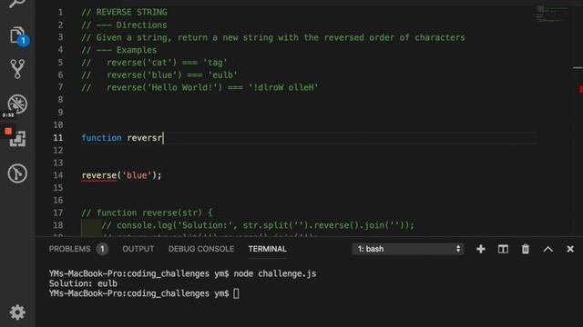583x327 pixels.
Task: Kill terminal with trash icon
Action: point(526,249)
